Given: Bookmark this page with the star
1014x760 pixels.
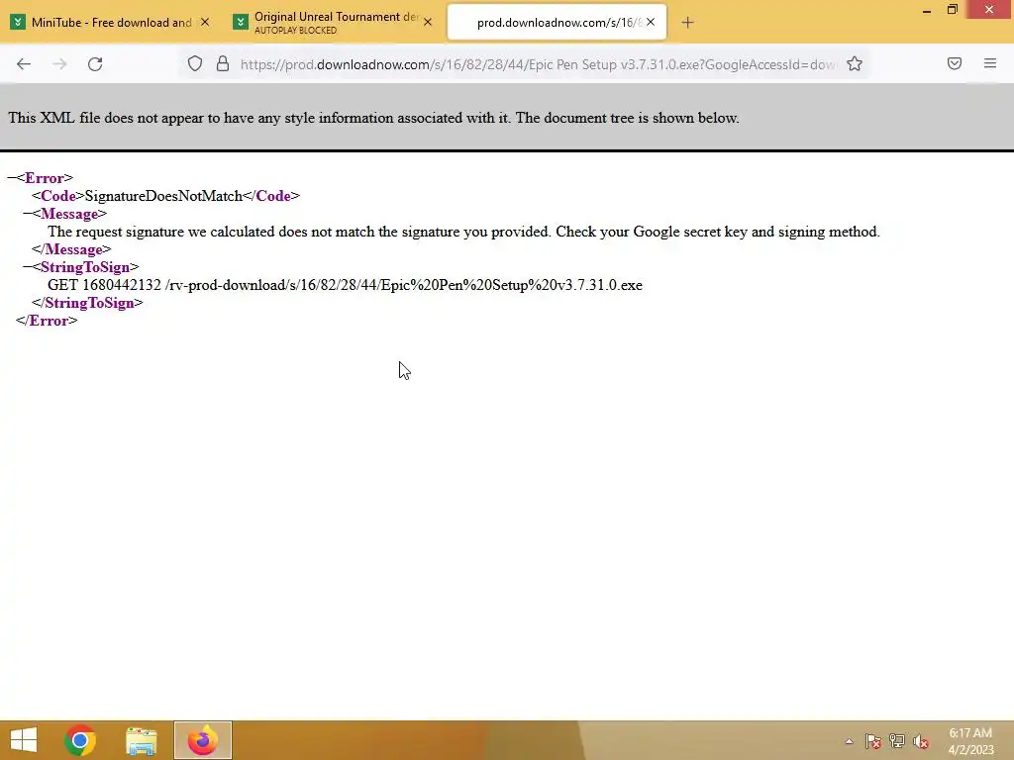Looking at the screenshot, I should click(855, 63).
